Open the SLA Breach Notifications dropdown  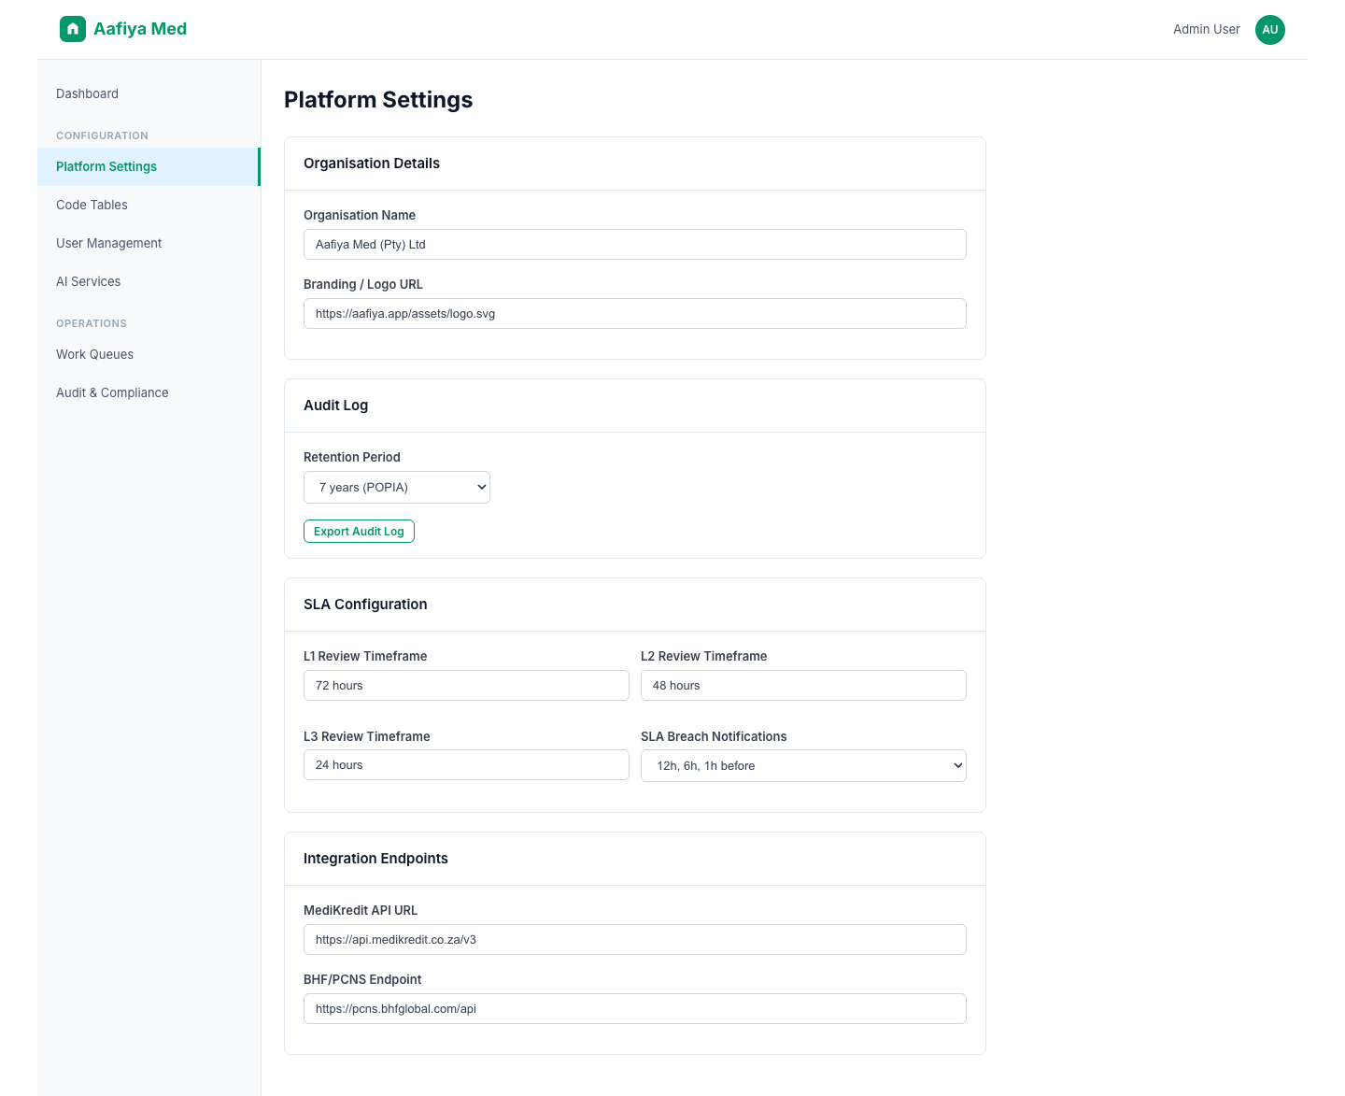(x=803, y=766)
